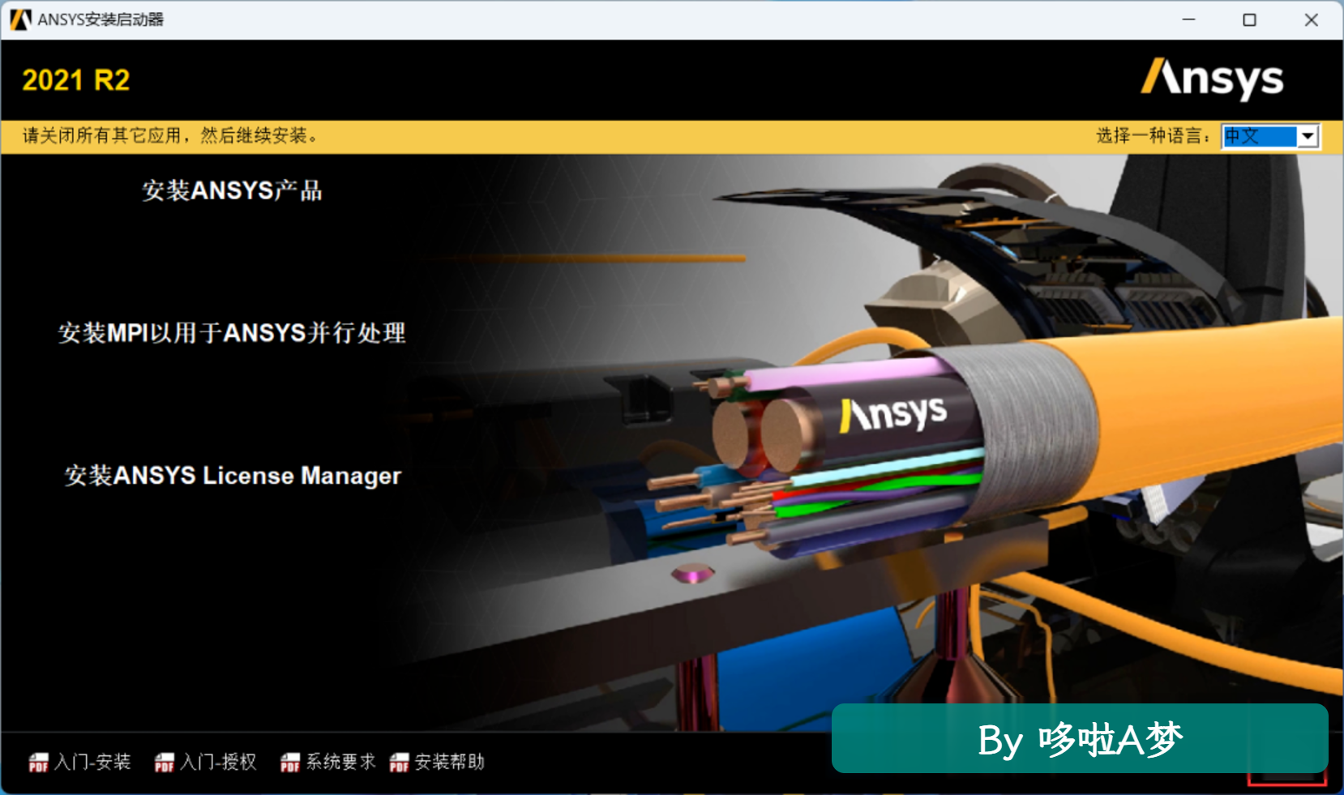Click the ANSYS安装启动器 window title
Image resolution: width=1344 pixels, height=795 pixels.
click(101, 19)
